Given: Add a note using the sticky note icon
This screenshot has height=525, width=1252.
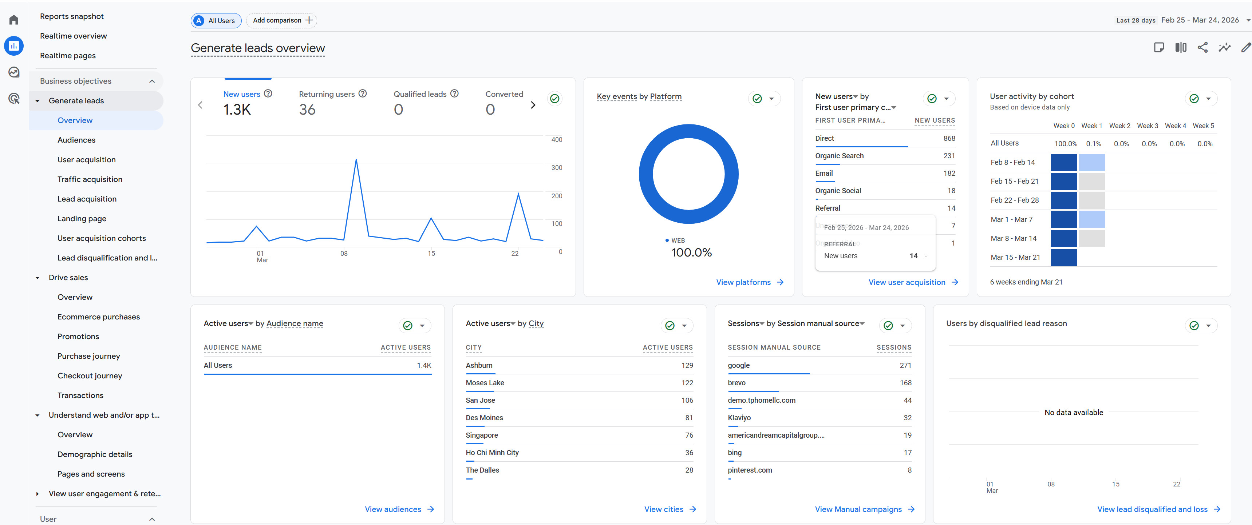Looking at the screenshot, I should [1160, 47].
